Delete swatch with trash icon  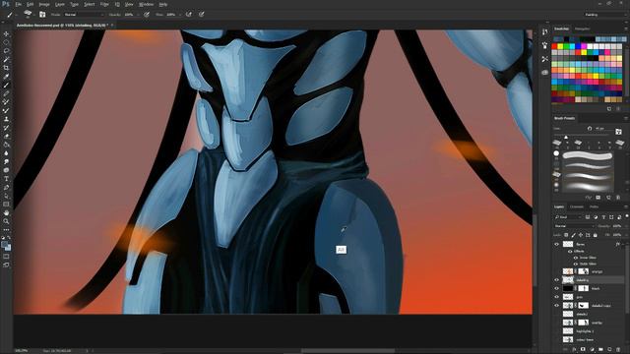coord(618,109)
